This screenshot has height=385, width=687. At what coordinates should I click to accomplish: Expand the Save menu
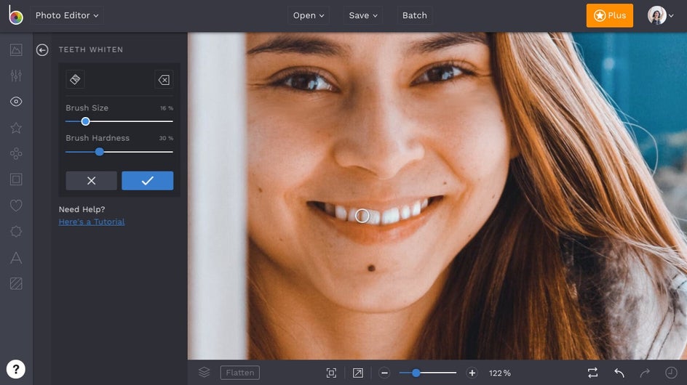[x=362, y=15]
